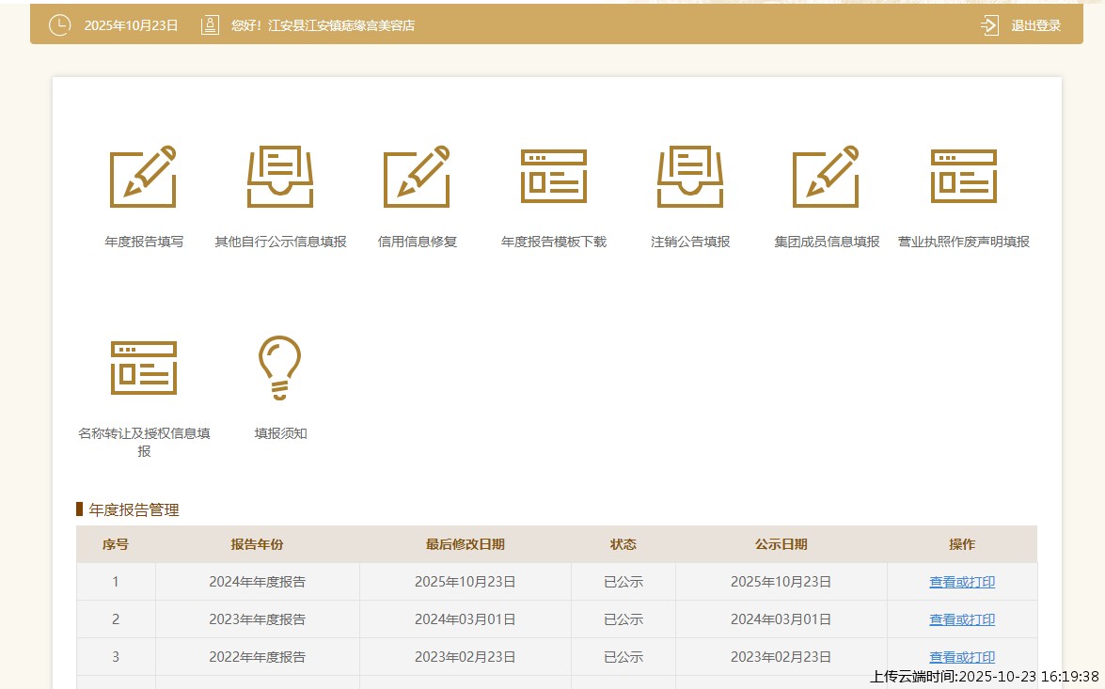View or print the 2024 annual report

pyautogui.click(x=961, y=582)
